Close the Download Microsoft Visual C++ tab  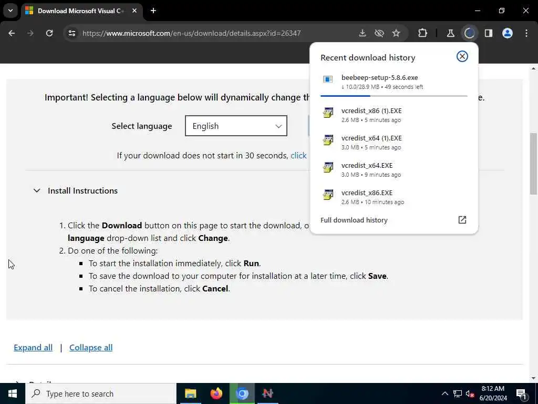click(134, 11)
